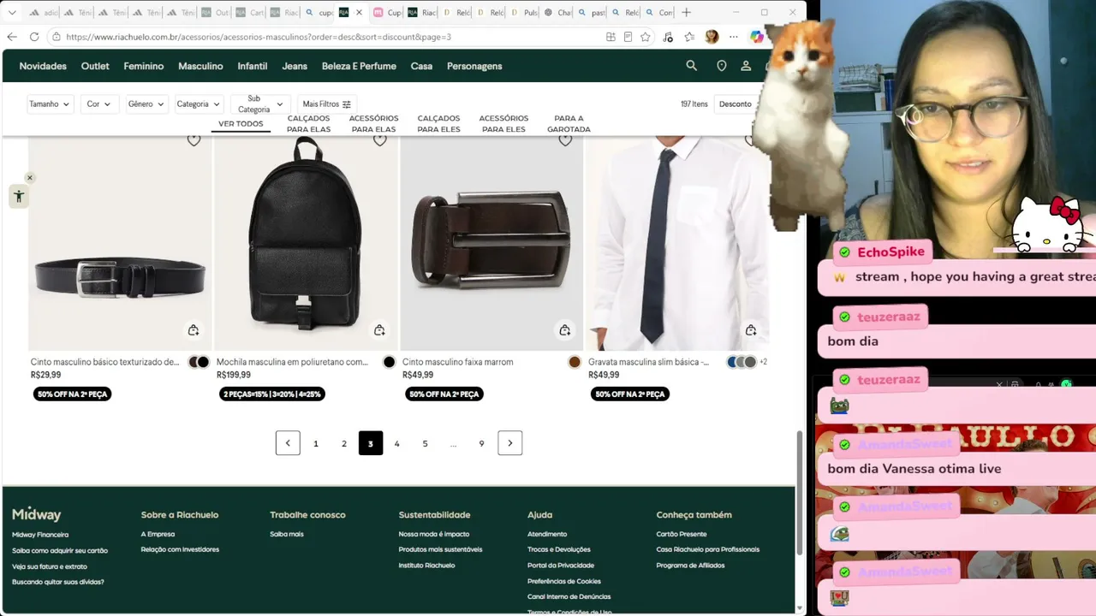The image size is (1096, 616).
Task: Open the Masculino menu
Action: 200,66
